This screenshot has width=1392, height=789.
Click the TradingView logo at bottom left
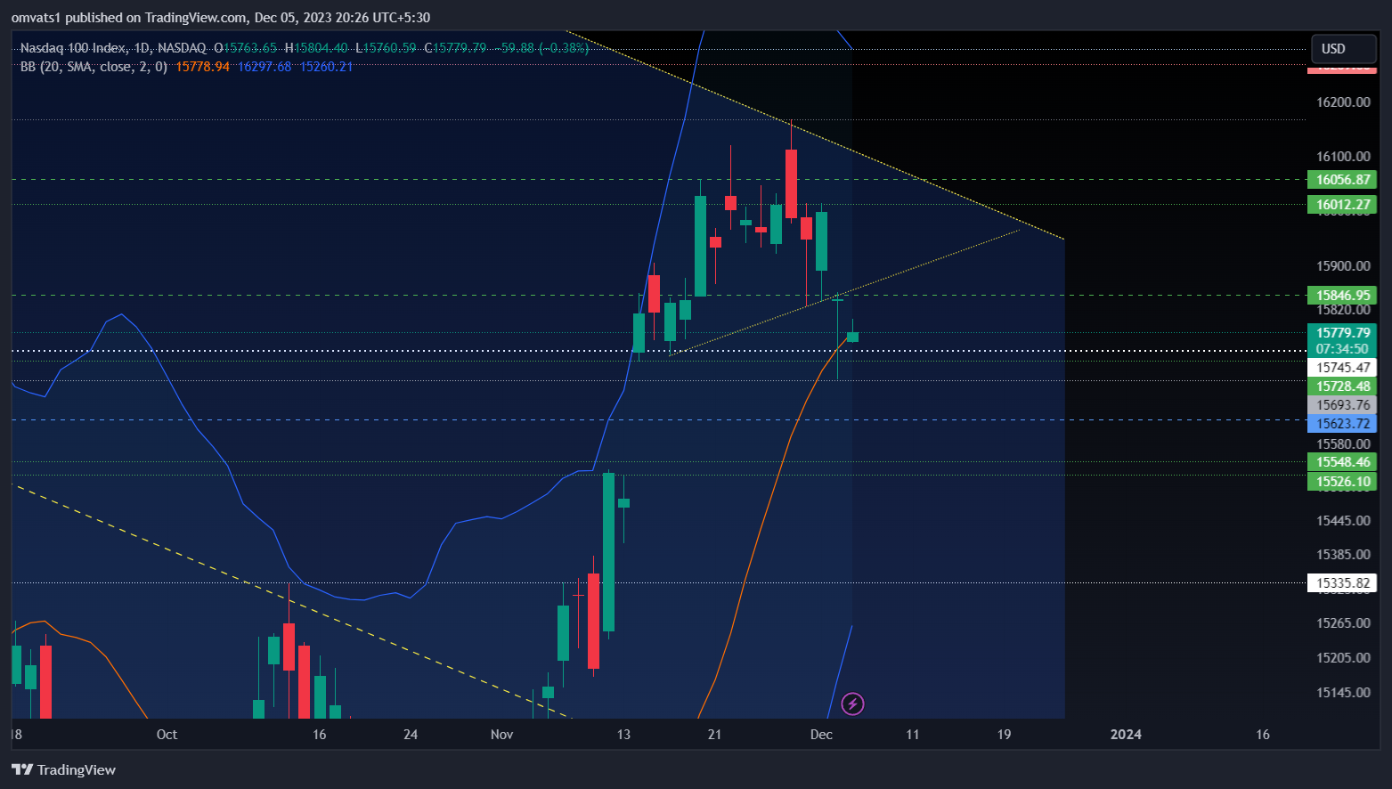(x=63, y=769)
